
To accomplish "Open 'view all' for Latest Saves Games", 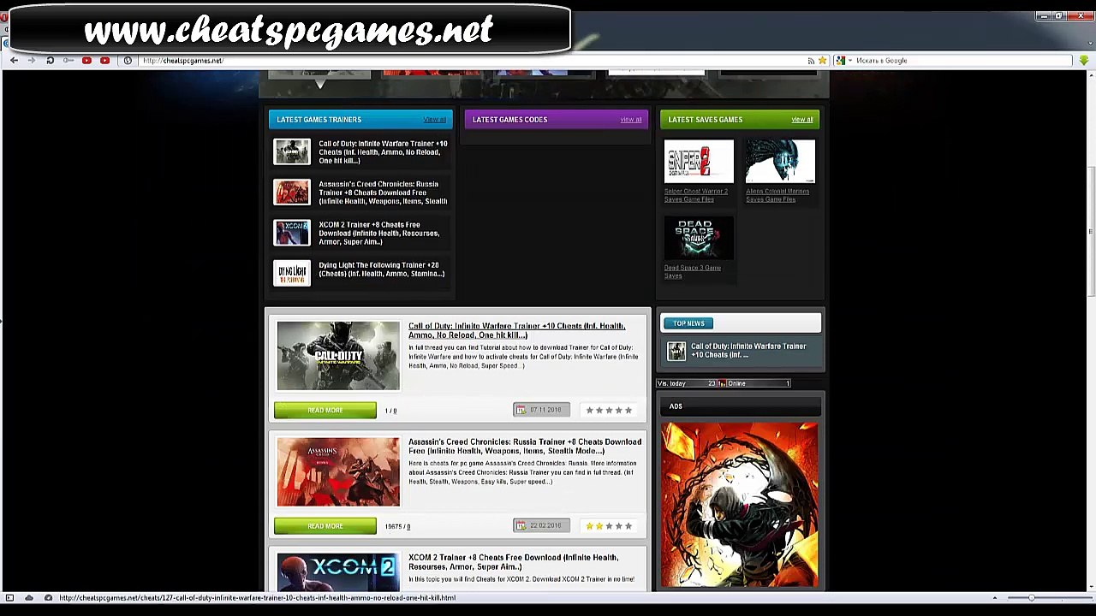I will [x=802, y=120].
